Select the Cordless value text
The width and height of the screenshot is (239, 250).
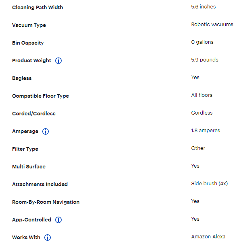(202, 113)
